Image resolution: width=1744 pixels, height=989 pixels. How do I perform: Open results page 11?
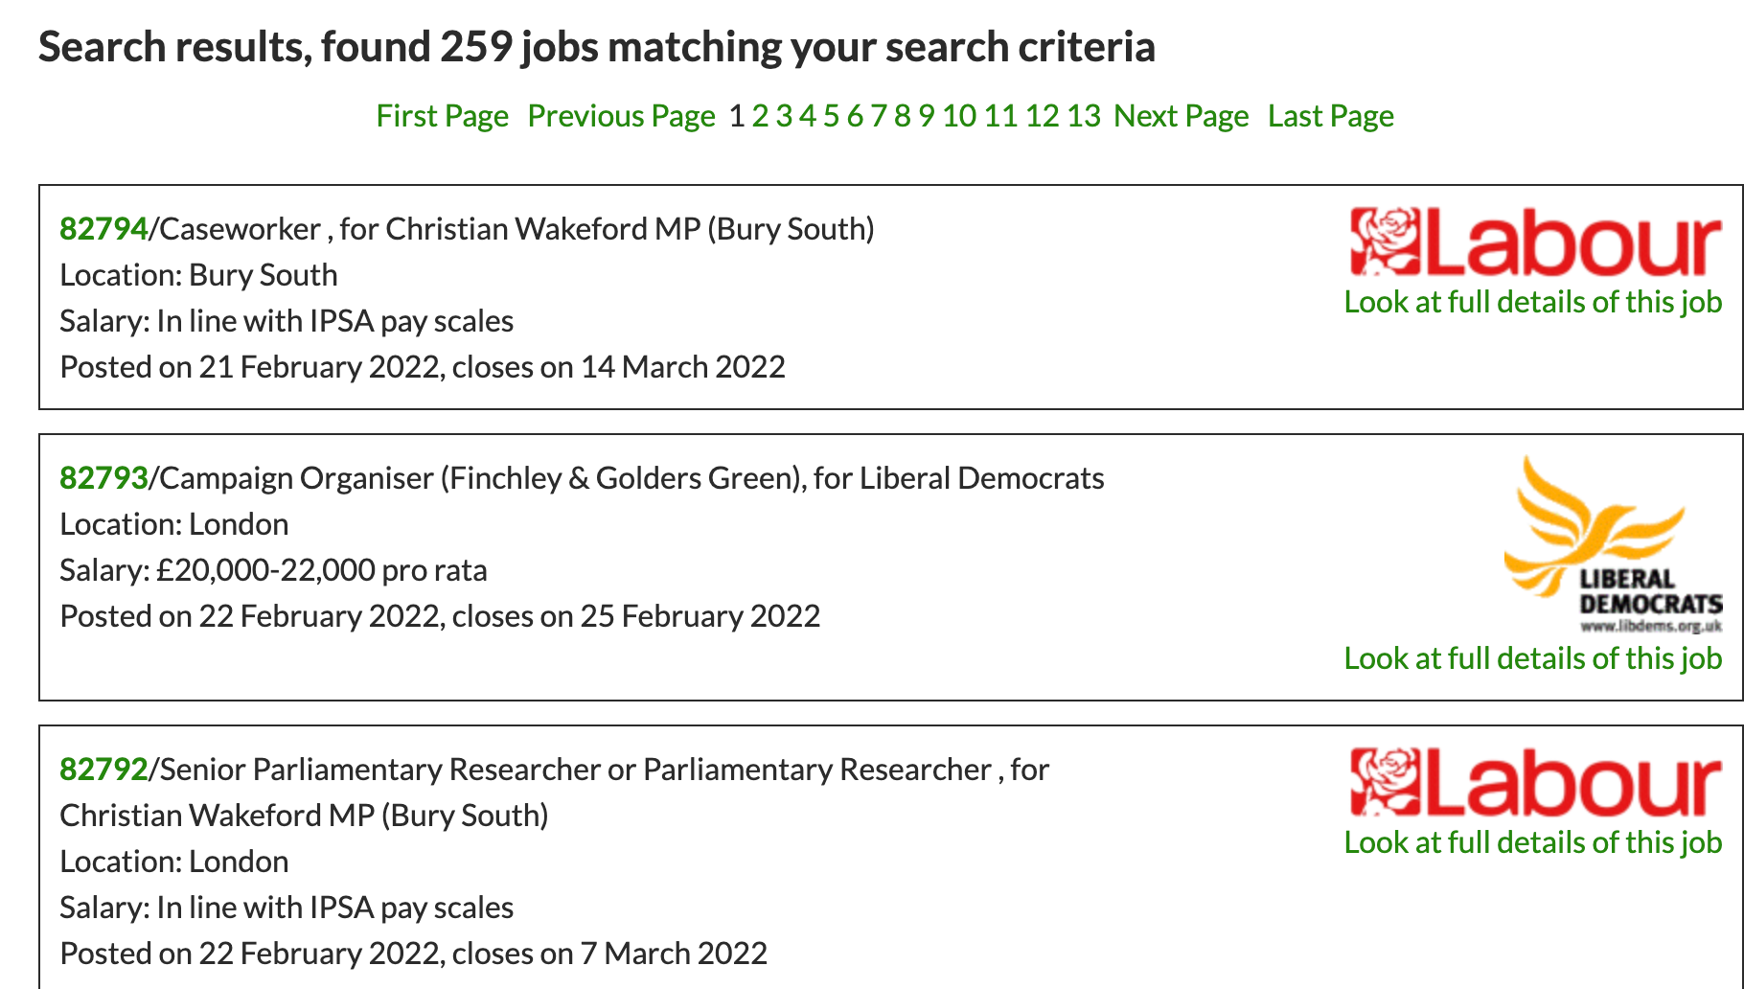coord(1000,116)
